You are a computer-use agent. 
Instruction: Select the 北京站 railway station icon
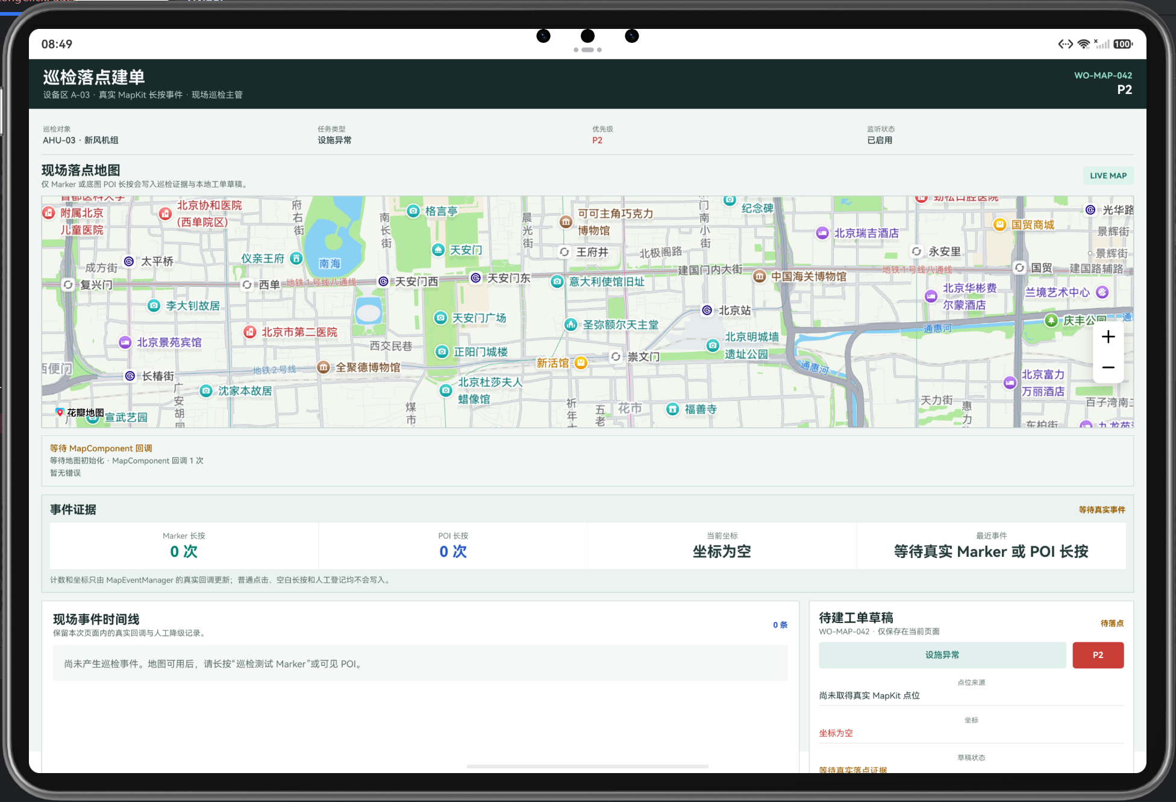(707, 310)
